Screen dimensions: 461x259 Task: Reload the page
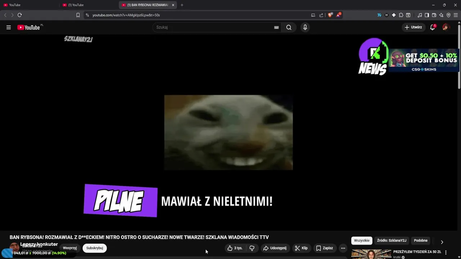tap(19, 15)
